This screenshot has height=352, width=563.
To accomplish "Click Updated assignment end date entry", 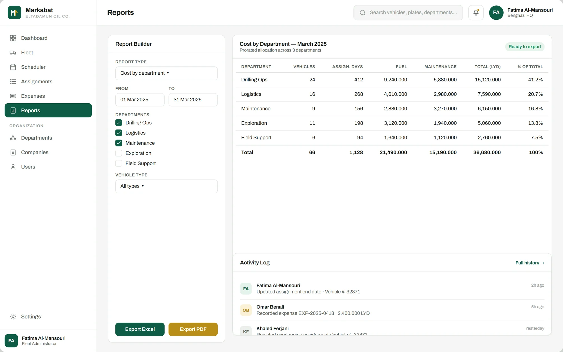I will click(392, 289).
